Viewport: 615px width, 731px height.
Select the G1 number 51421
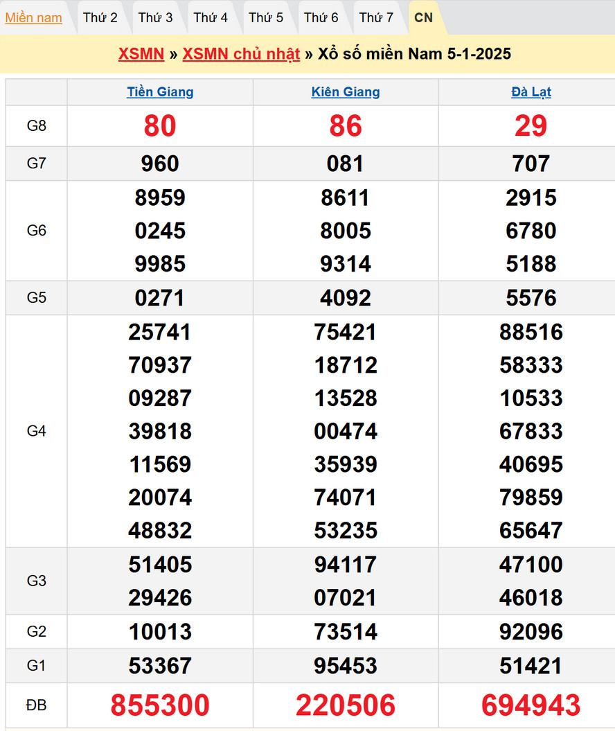[x=531, y=666]
